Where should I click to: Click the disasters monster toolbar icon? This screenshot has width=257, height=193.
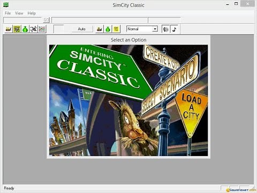tap(34, 29)
